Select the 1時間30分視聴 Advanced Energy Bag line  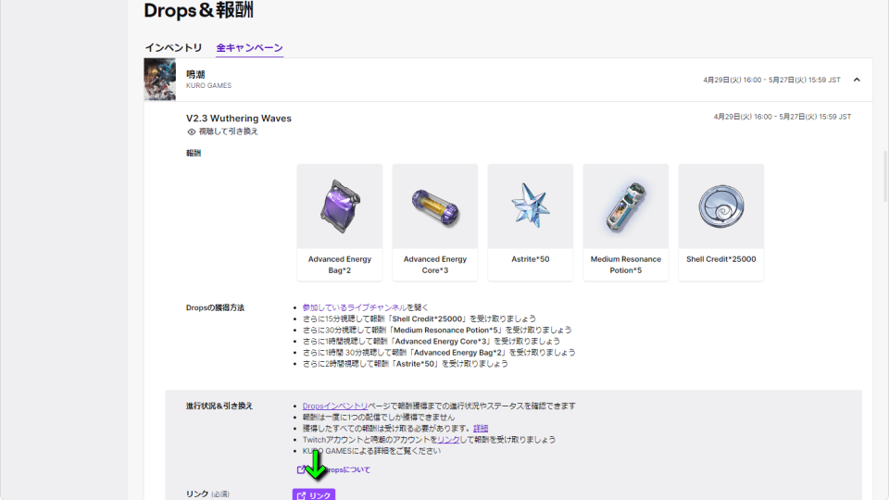[439, 353]
